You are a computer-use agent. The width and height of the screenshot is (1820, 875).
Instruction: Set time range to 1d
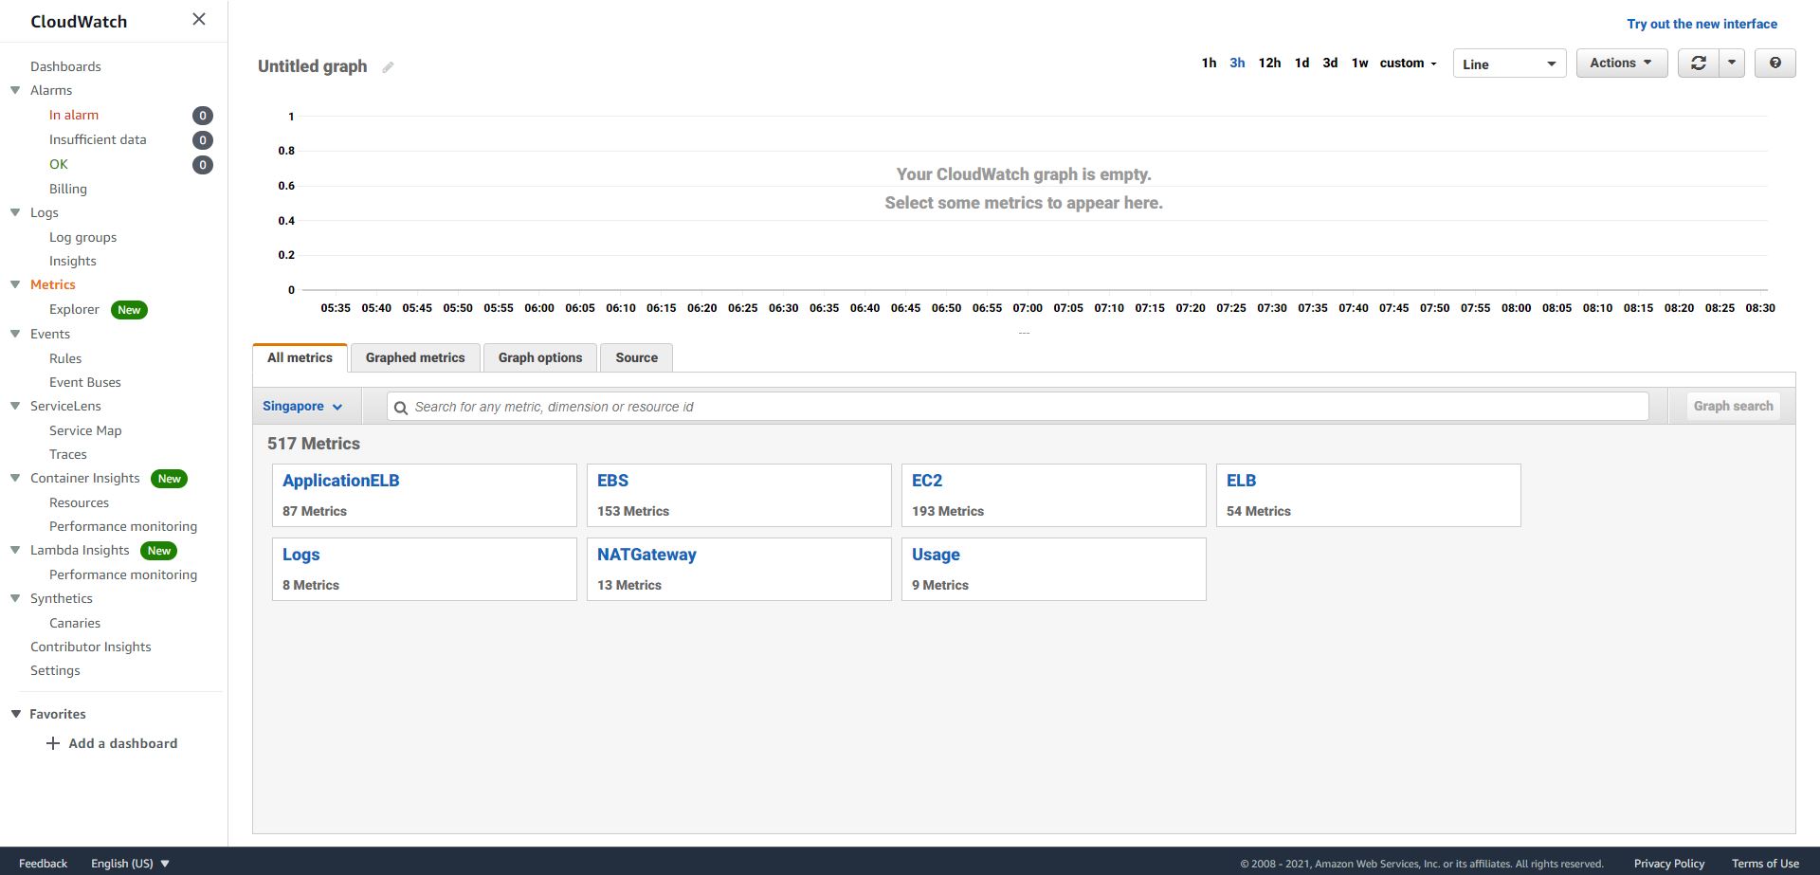coord(1301,64)
